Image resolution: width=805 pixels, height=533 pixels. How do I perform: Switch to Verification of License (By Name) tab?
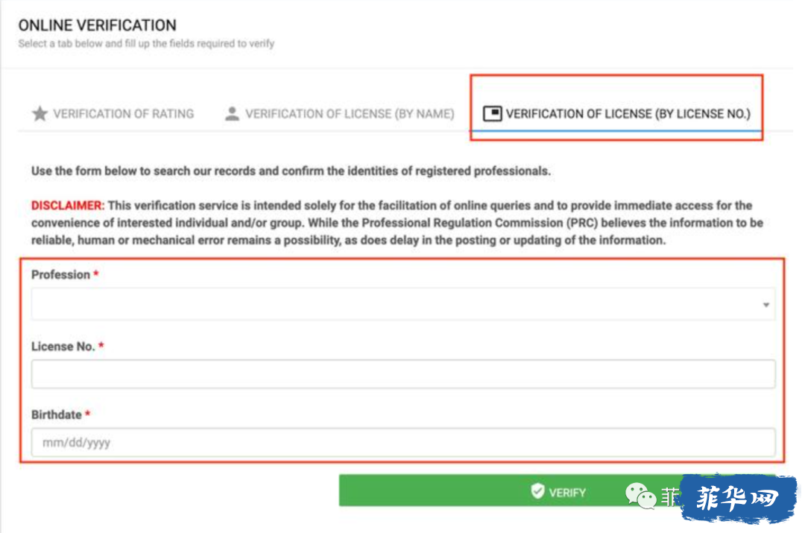(x=339, y=113)
